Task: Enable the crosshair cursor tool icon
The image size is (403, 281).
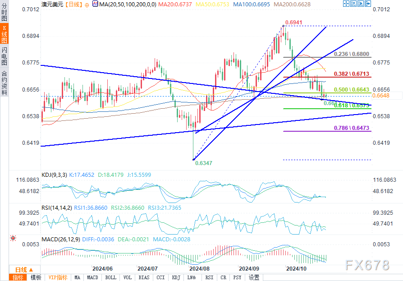Action: click(346, 4)
